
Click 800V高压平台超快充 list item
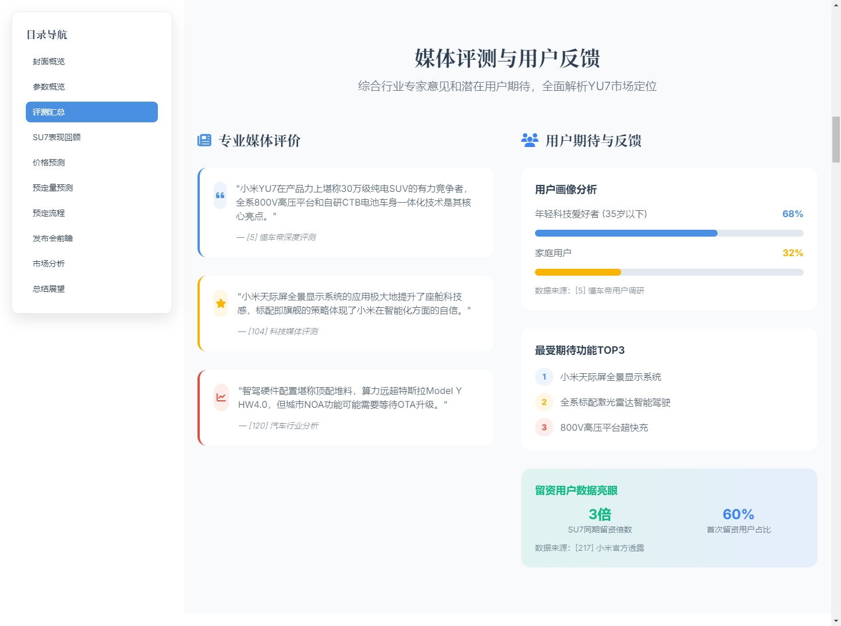(604, 427)
